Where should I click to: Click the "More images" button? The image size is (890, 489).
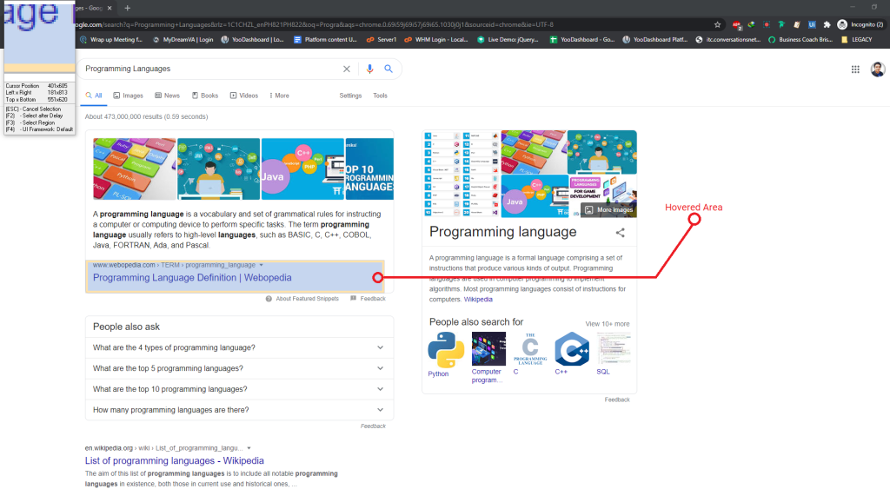pyautogui.click(x=608, y=209)
